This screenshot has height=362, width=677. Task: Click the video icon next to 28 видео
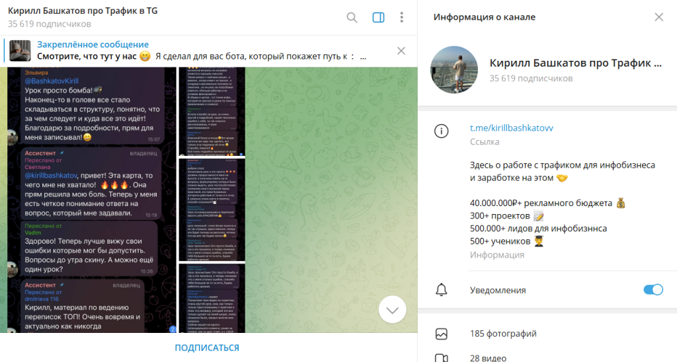coord(441,358)
